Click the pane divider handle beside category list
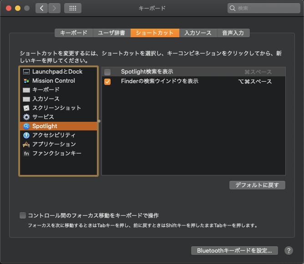The width and height of the screenshot is (304, 264). (x=99, y=121)
